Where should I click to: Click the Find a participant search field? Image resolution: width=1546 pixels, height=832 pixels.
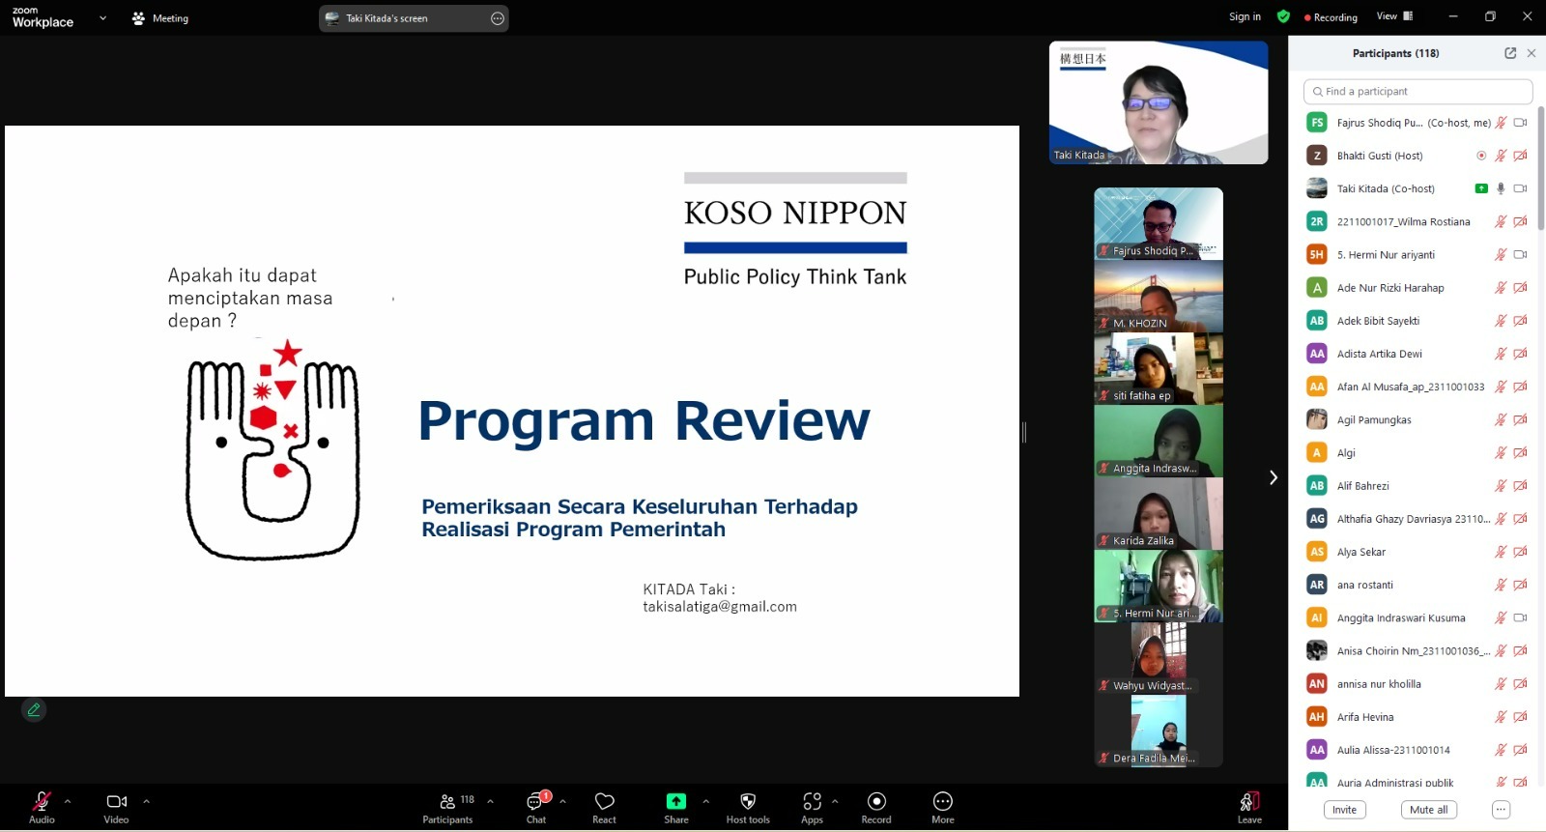1417,91
